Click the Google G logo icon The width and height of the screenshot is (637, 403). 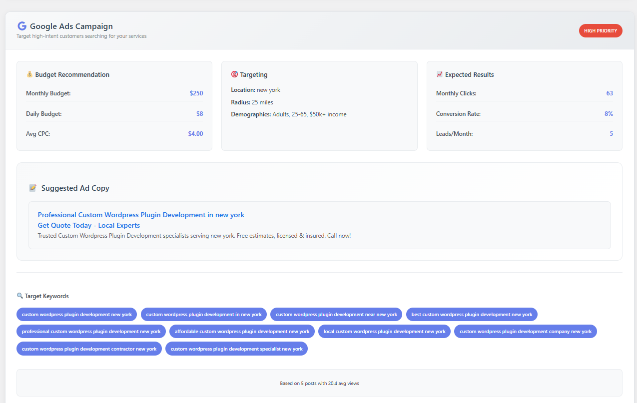[x=21, y=26]
